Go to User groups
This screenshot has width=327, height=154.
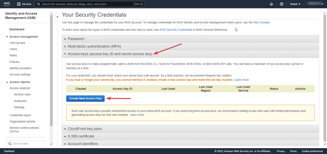pyautogui.click(x=17, y=43)
